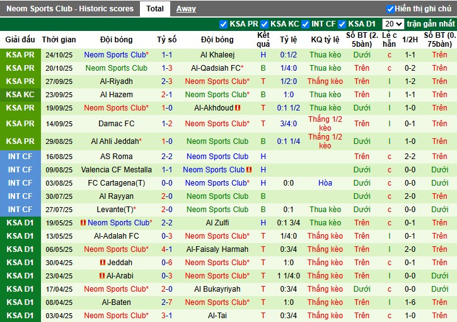Toggle the KSA PR league checkbox
This screenshot has width=457, height=322.
[x=224, y=24]
